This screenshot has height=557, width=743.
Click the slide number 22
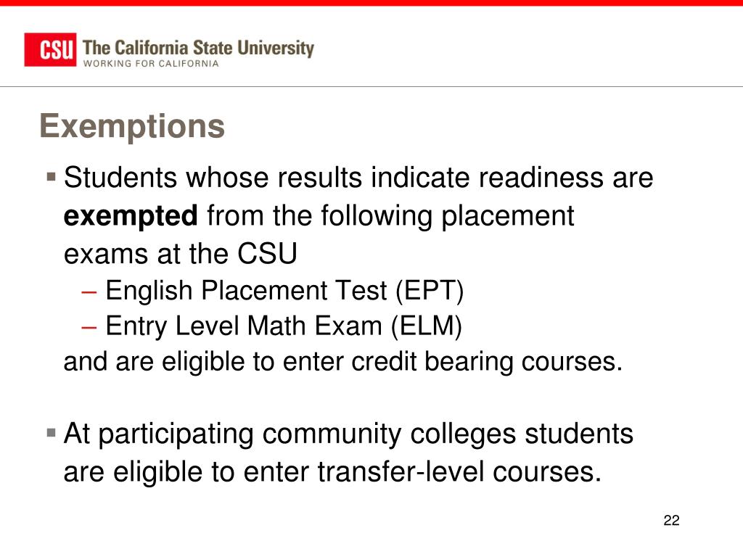(x=671, y=521)
